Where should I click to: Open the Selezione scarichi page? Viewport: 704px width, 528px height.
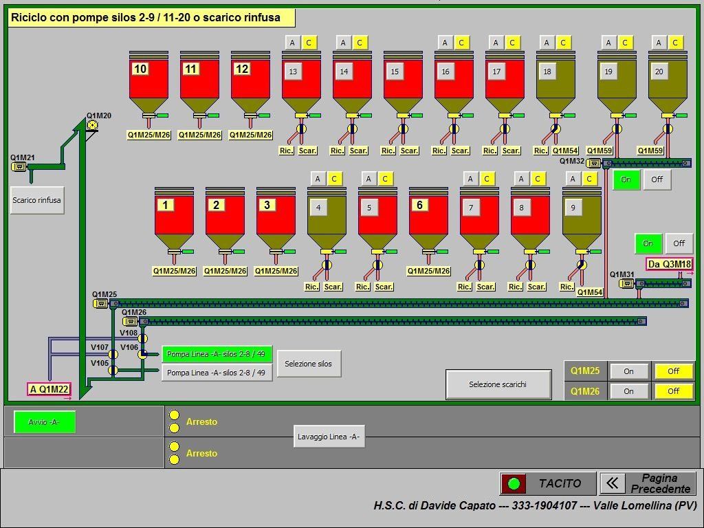pyautogui.click(x=498, y=384)
